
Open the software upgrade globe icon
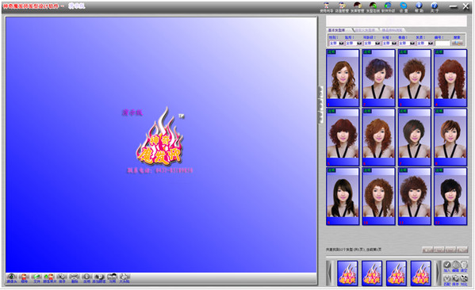pyautogui.click(x=388, y=7)
